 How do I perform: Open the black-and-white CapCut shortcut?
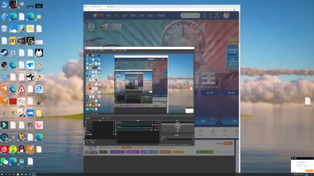30,77
